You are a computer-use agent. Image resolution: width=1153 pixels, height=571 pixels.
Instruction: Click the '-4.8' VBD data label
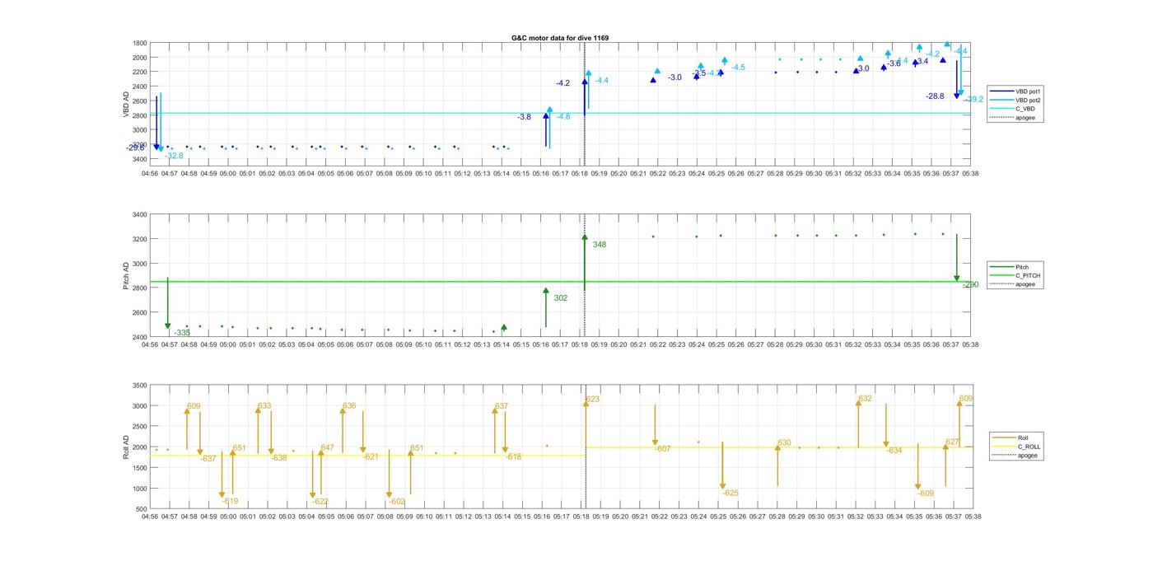(563, 117)
